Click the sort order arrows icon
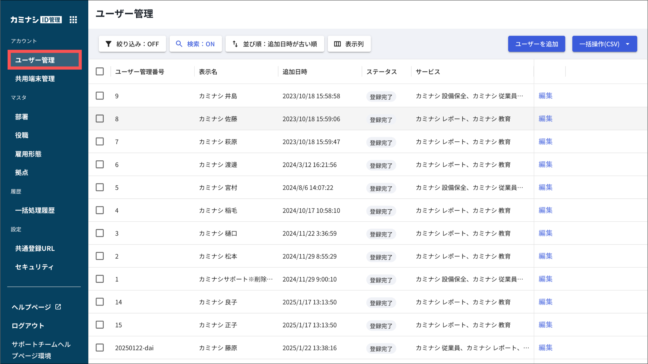 235,44
